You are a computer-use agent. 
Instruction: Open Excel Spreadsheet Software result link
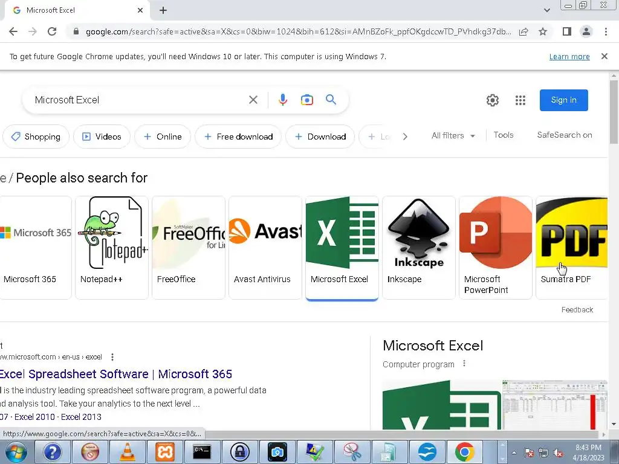click(116, 373)
